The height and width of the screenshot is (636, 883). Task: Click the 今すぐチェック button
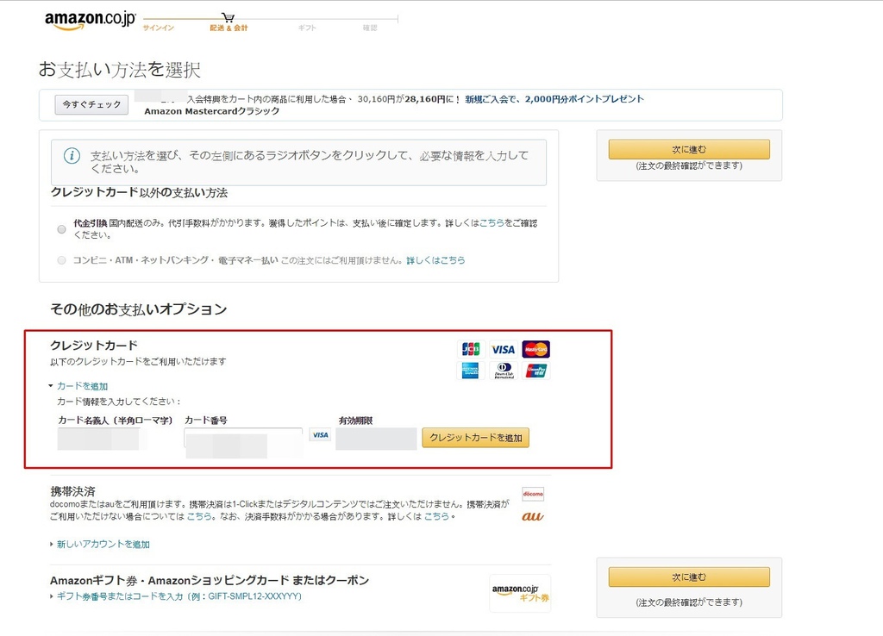click(x=91, y=104)
